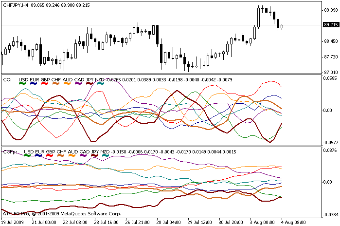Click the CC: indicator name label
This screenshot has height=226, width=340.
pyautogui.click(x=8, y=80)
